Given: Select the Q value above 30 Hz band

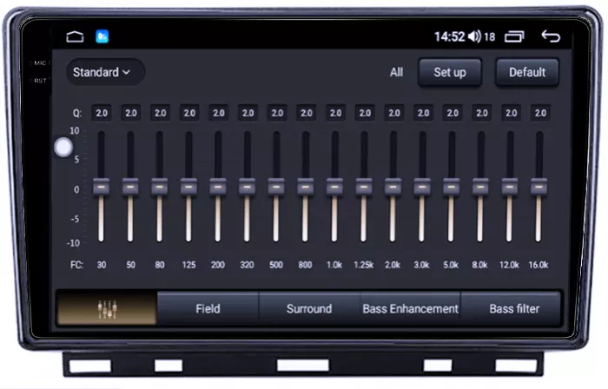Looking at the screenshot, I should (x=102, y=113).
